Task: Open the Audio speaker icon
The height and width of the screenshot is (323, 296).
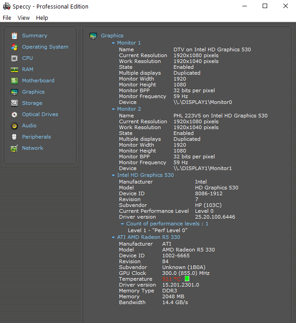Action: click(14, 126)
